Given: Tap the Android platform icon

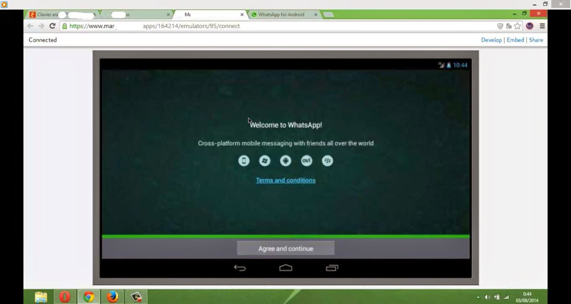Looking at the screenshot, I should [x=286, y=161].
